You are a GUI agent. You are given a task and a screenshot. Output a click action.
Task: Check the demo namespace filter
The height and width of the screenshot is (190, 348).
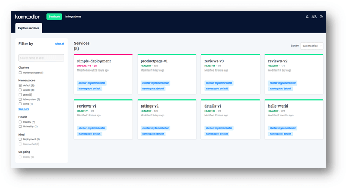[20, 104]
